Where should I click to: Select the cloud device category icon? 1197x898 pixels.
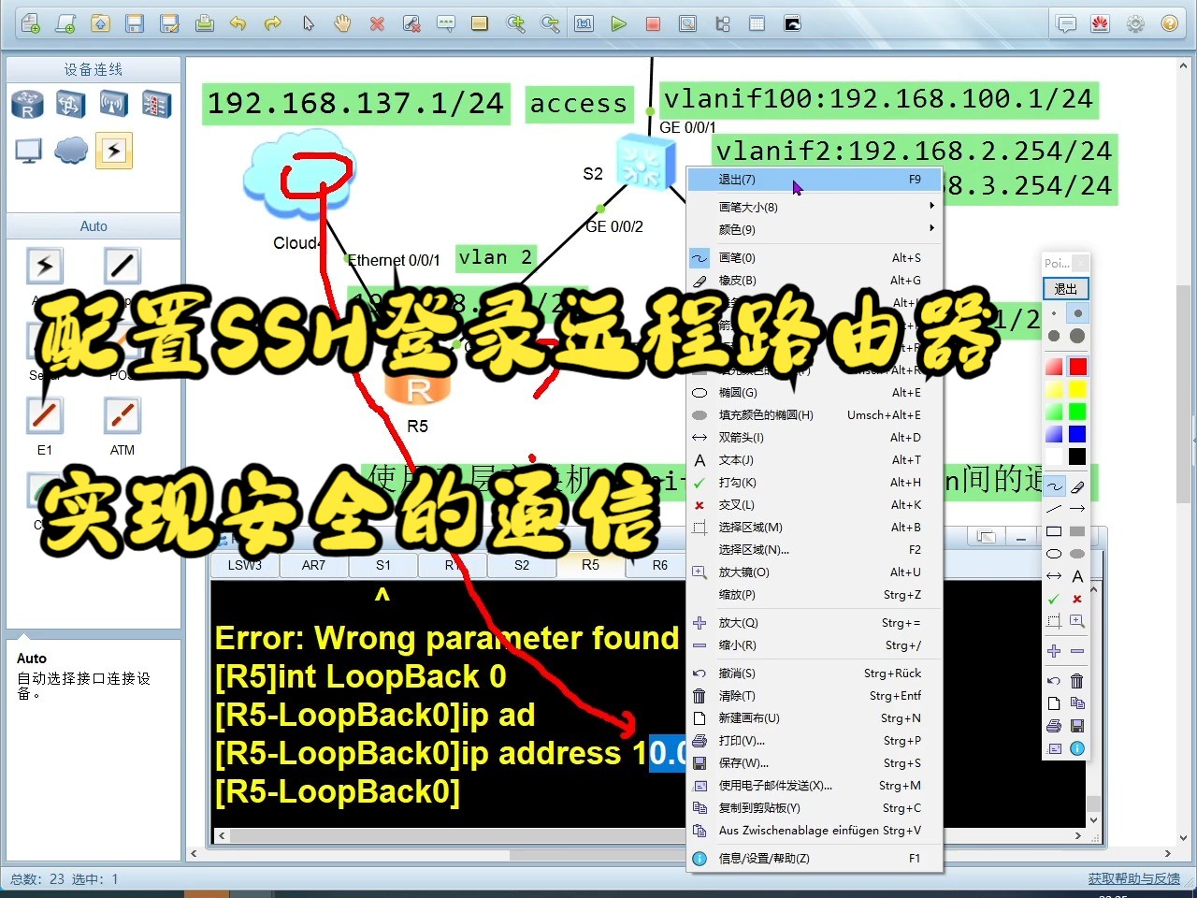[71, 150]
